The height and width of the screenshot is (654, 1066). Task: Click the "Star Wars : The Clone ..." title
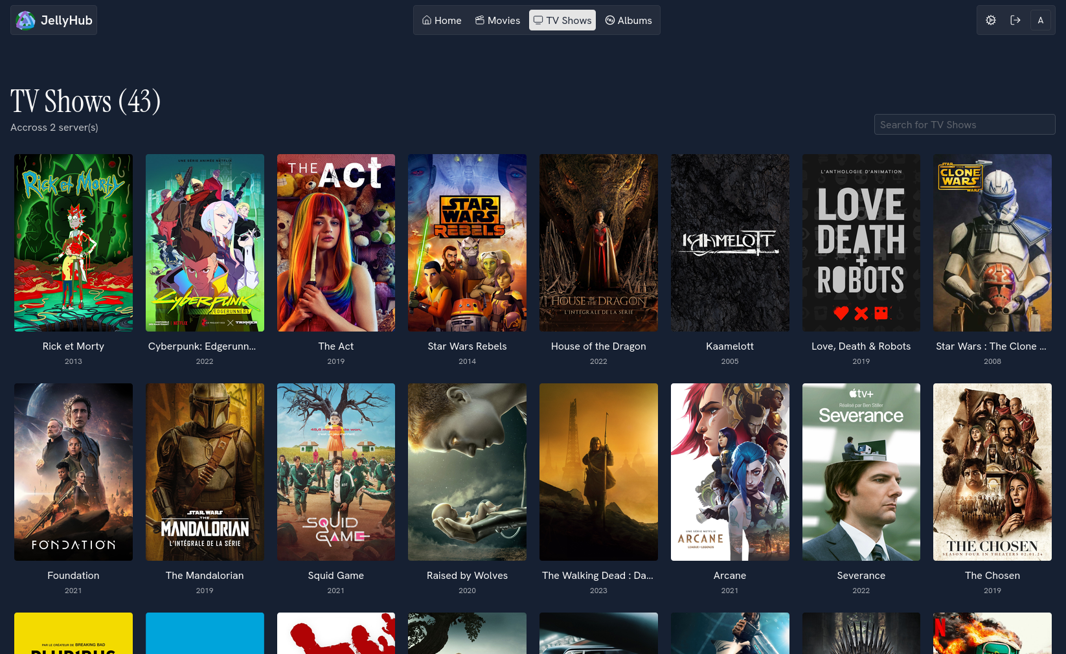tap(991, 346)
